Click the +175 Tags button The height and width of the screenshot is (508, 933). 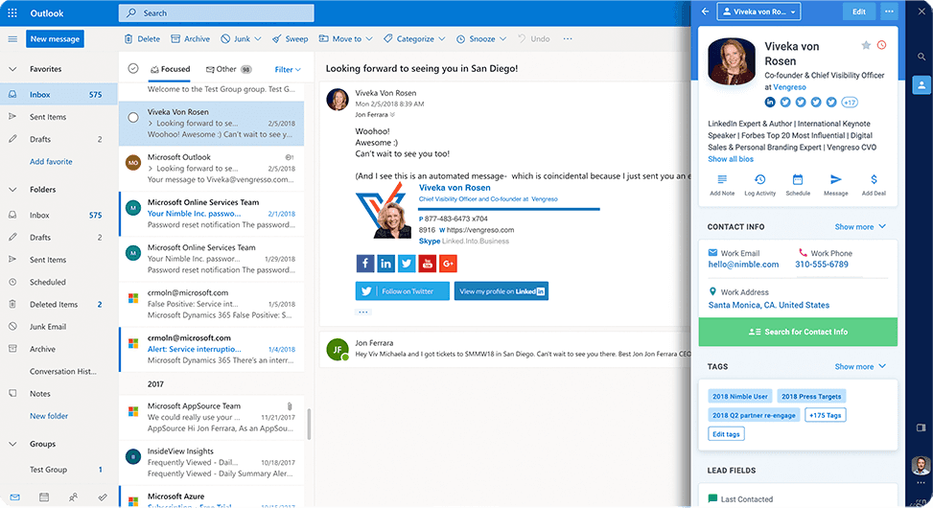[826, 415]
